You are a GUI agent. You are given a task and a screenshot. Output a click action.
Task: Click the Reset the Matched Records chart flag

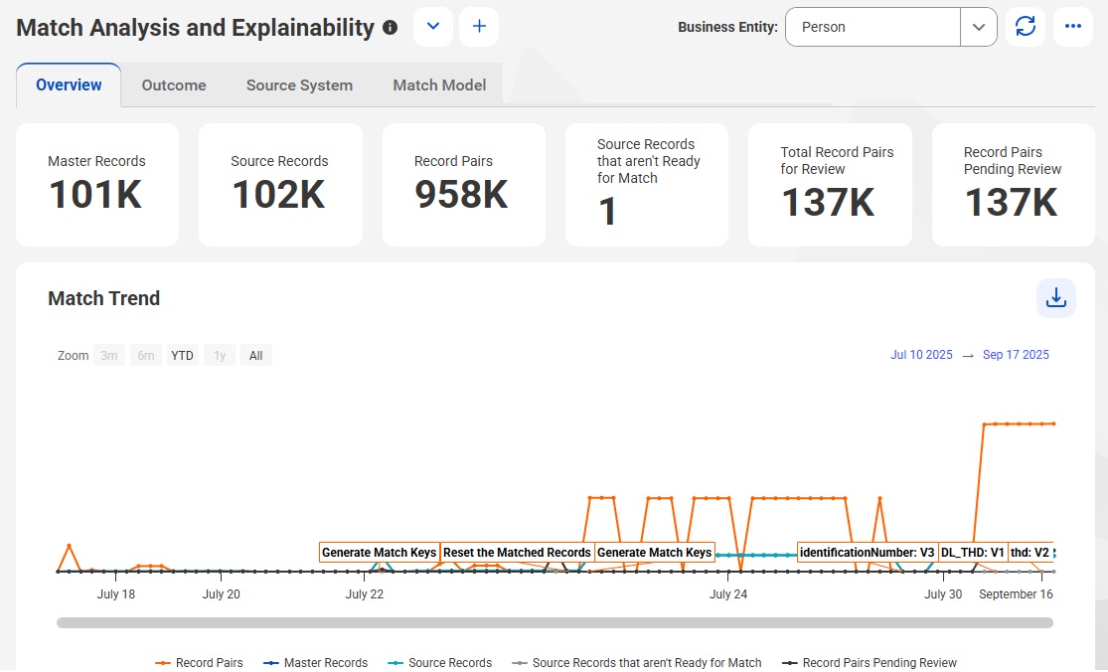pyautogui.click(x=518, y=553)
